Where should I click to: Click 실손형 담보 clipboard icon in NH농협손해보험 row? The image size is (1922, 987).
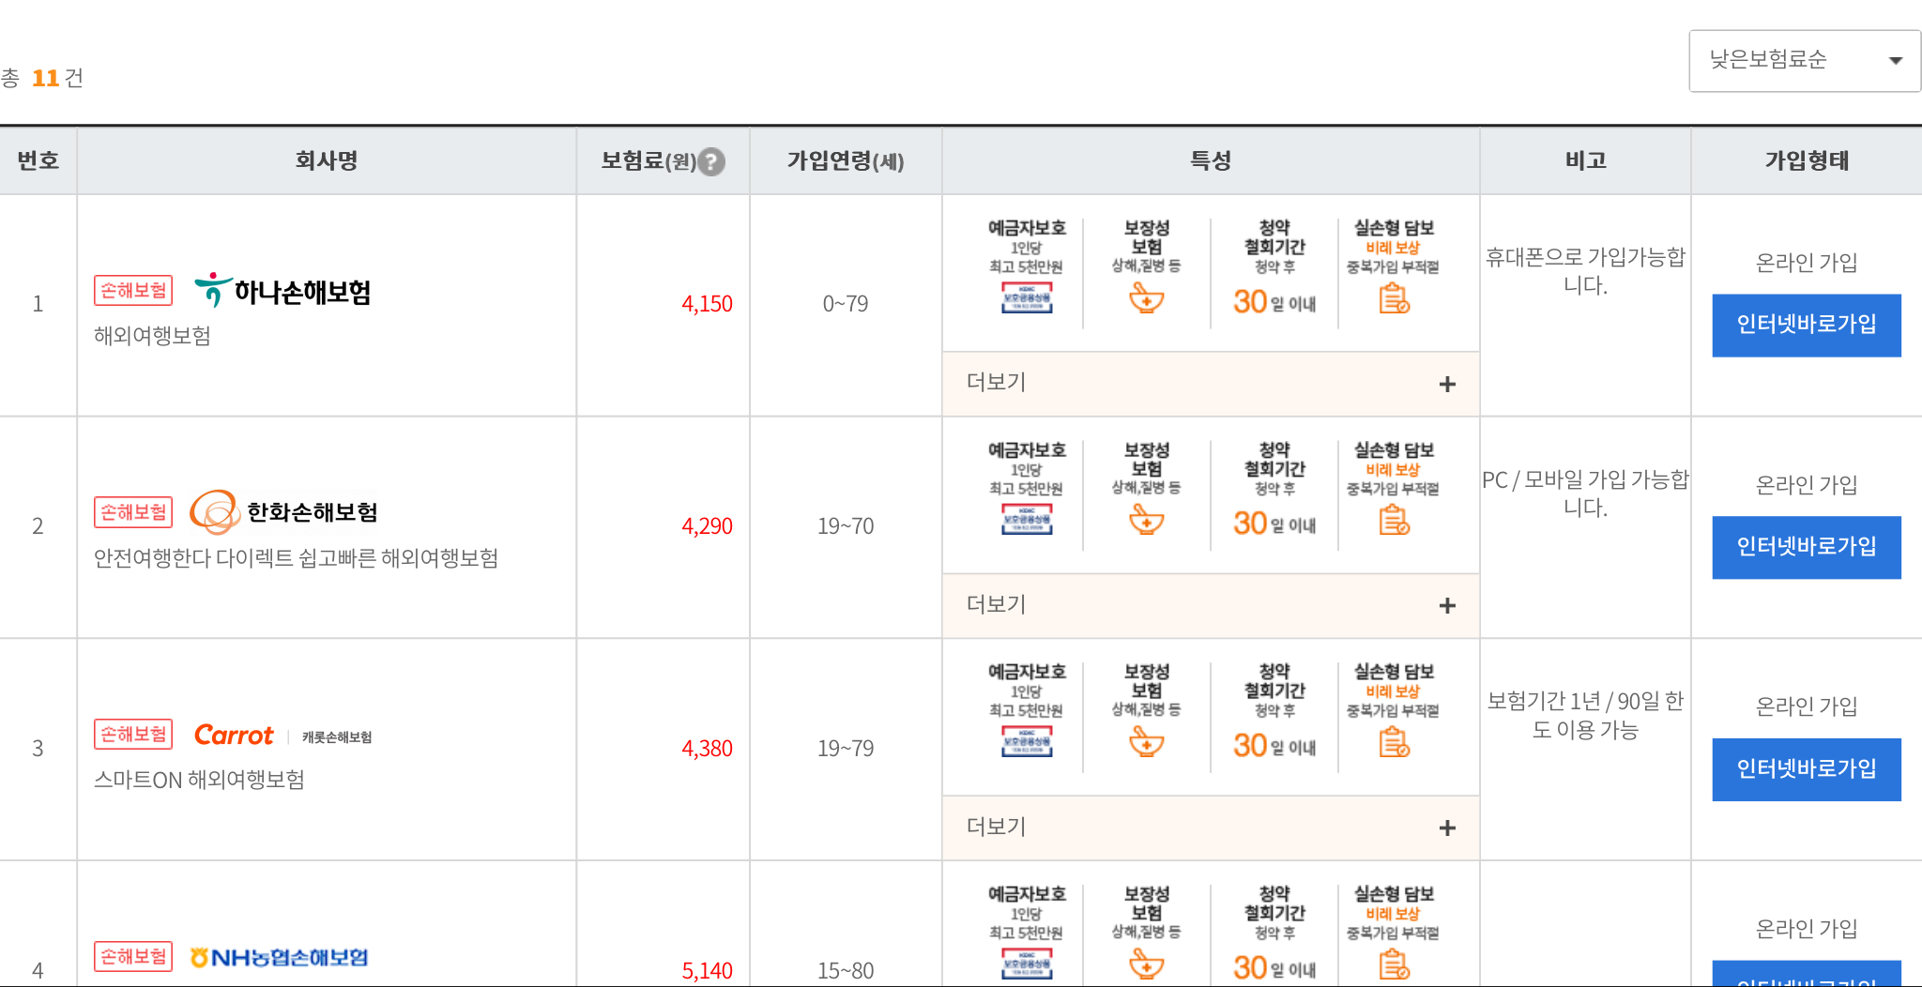[x=1394, y=965]
